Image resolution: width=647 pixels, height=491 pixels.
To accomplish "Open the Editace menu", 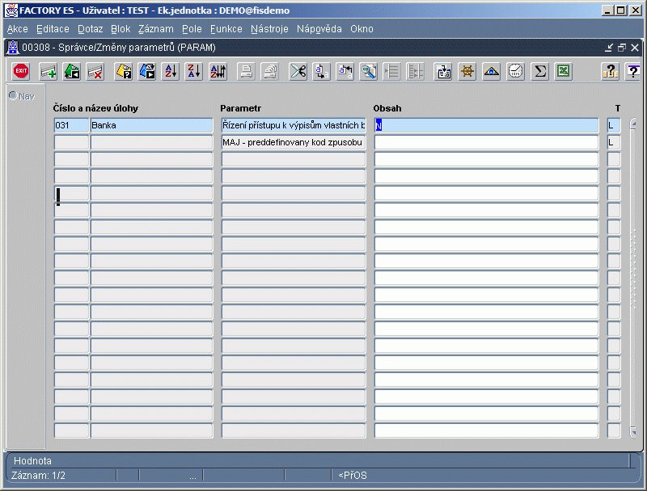I will [53, 29].
